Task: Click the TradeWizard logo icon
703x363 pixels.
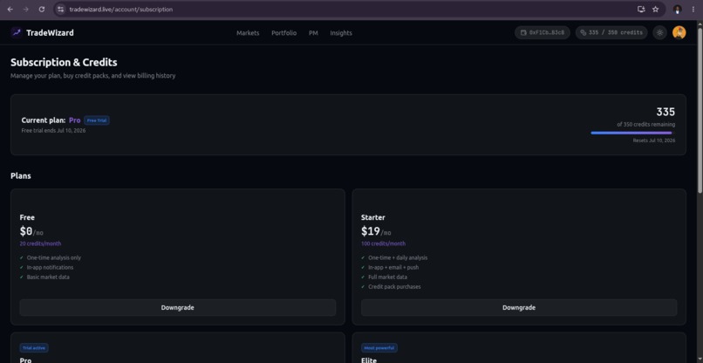Action: click(17, 32)
